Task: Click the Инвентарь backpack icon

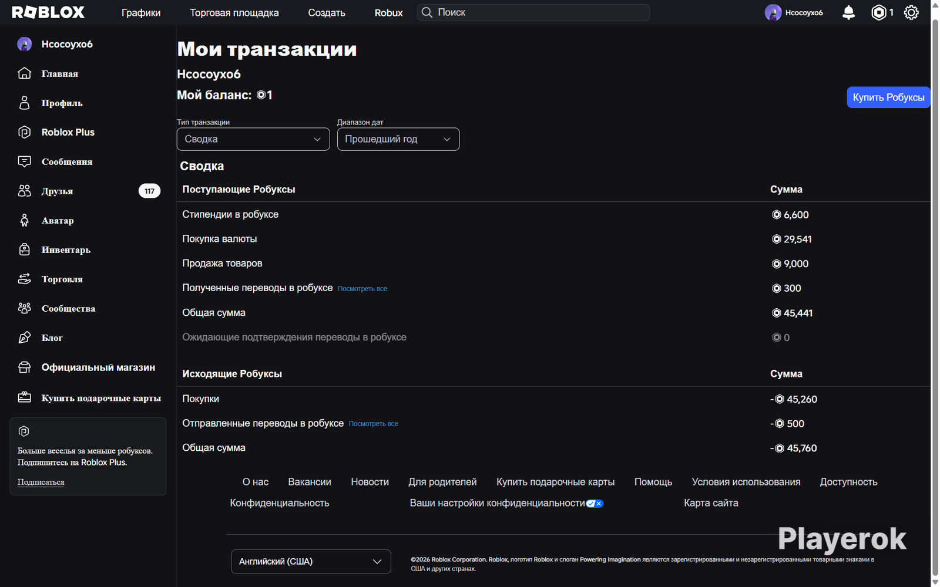Action: pyautogui.click(x=25, y=249)
